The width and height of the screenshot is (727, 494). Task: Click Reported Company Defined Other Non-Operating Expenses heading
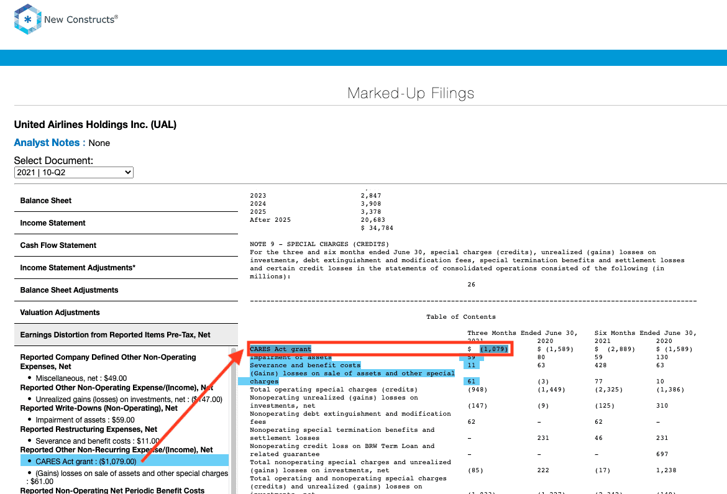pyautogui.click(x=108, y=362)
